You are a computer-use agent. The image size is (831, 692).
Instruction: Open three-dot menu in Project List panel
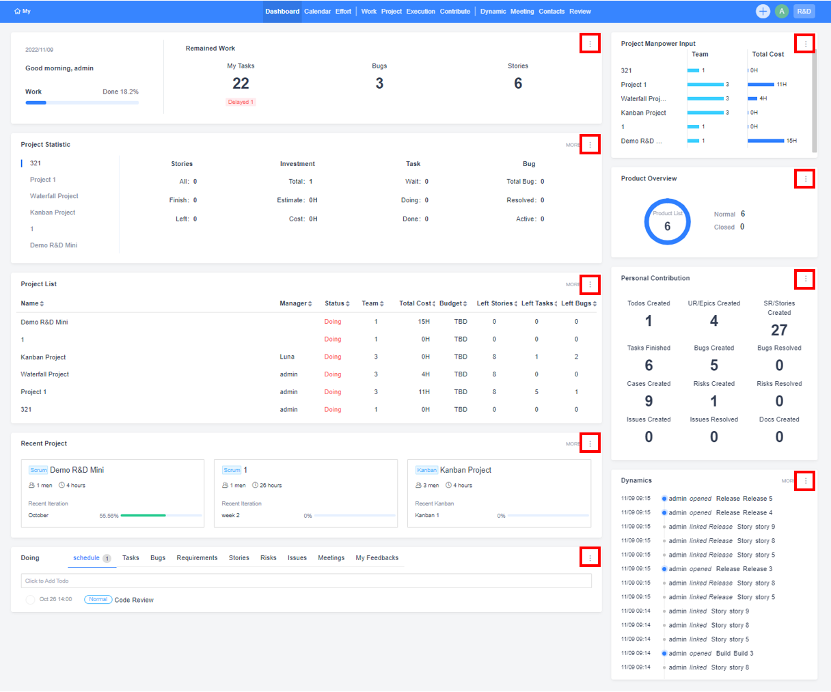[x=590, y=284]
